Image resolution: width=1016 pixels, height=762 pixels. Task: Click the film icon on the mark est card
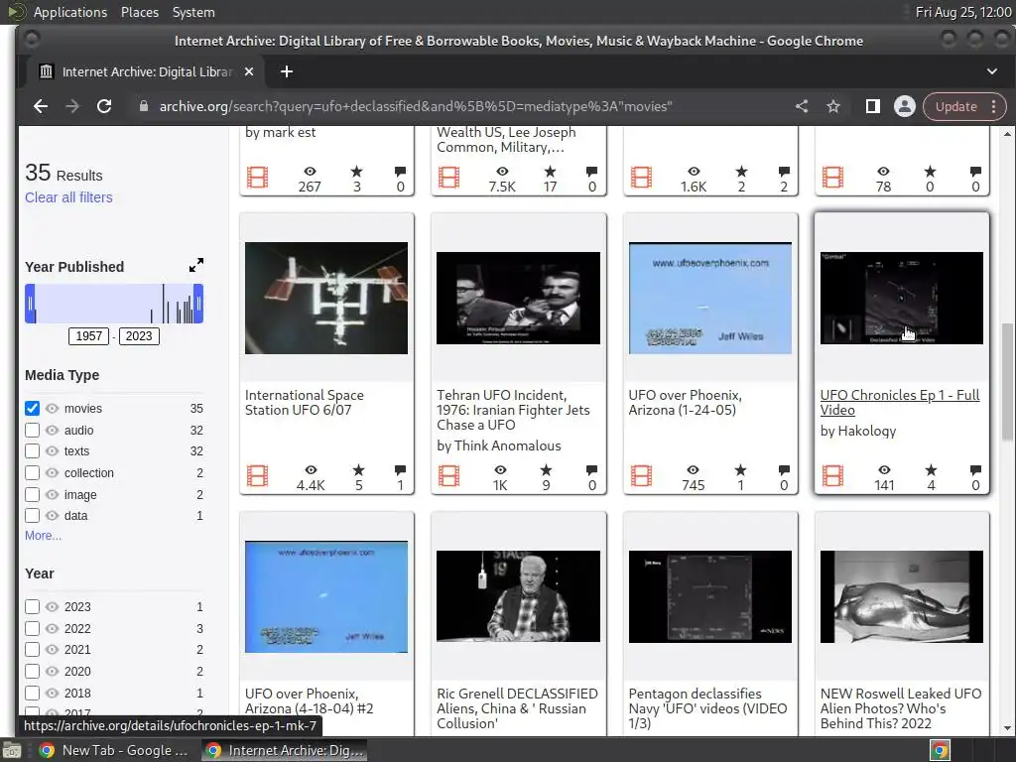[x=257, y=177]
